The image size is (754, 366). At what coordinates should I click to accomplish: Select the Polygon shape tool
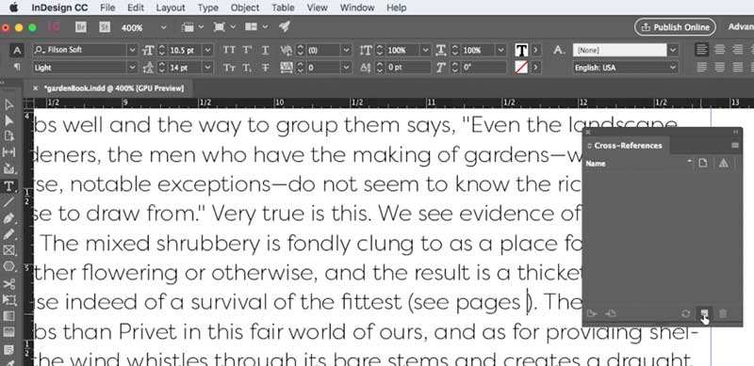pyautogui.click(x=9, y=266)
